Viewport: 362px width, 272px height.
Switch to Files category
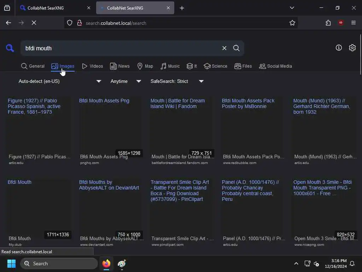click(x=243, y=66)
